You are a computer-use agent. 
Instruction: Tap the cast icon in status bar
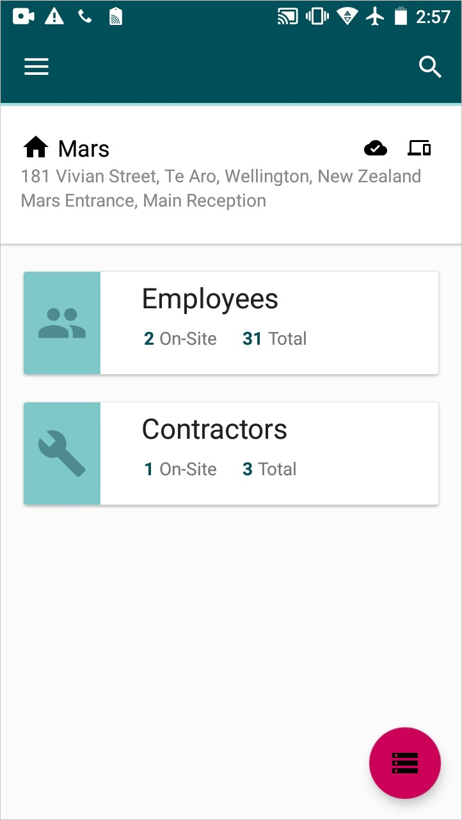pyautogui.click(x=288, y=17)
